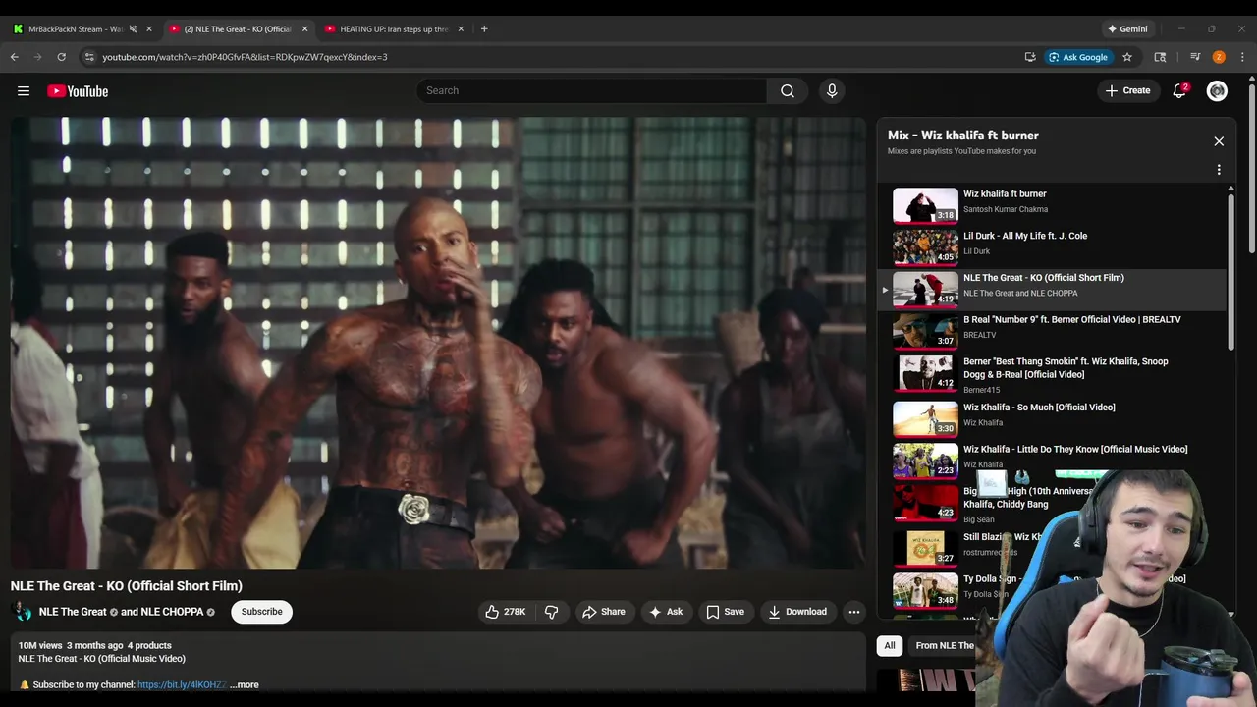Switch to MrBackPackN Stream tab
The image size is (1257, 707).
tap(76, 29)
